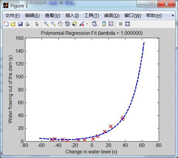Viewport: 178px width, 158px height.
Task: Click the x-axis tick label -80
Action: point(25,145)
